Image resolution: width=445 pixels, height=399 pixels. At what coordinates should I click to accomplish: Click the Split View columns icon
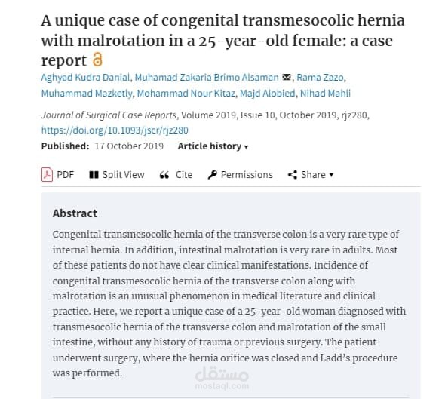pos(94,175)
